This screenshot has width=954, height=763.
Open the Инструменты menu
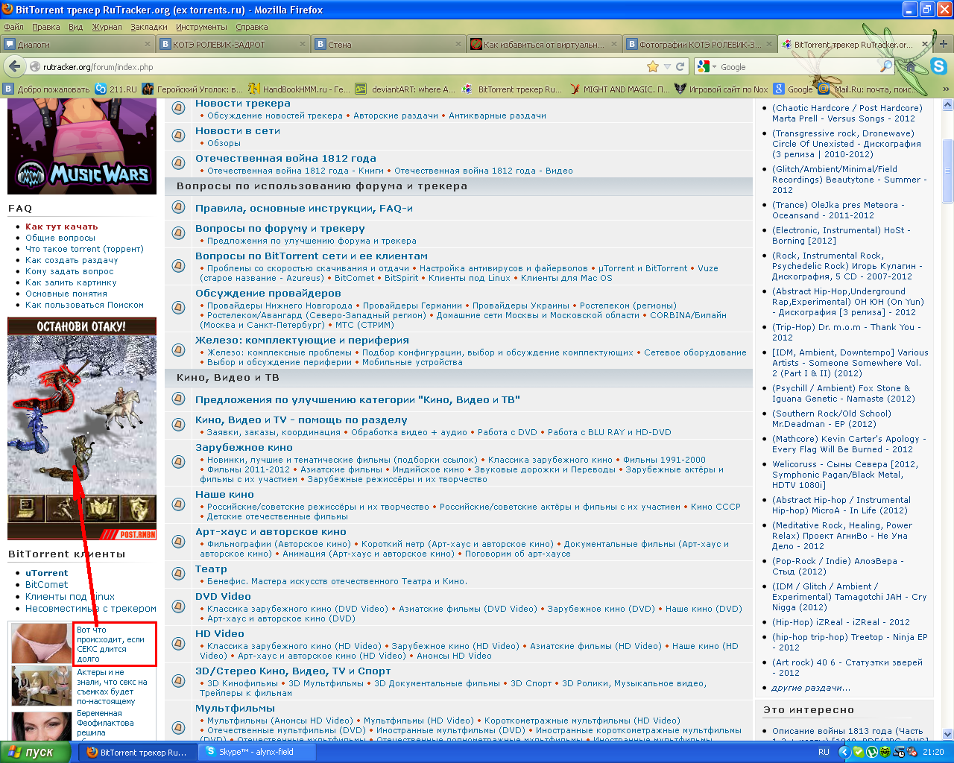click(201, 27)
